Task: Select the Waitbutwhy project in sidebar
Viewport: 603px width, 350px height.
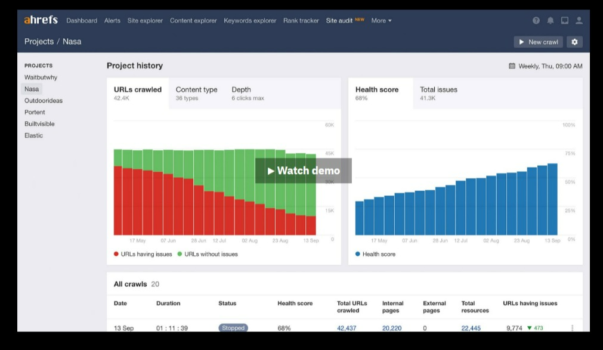Action: point(41,78)
